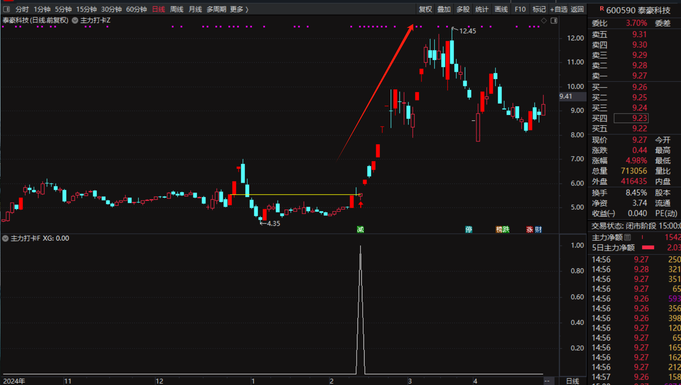Click the diamond icon above the chart
The width and height of the screenshot is (681, 385).
pyautogui.click(x=544, y=20)
